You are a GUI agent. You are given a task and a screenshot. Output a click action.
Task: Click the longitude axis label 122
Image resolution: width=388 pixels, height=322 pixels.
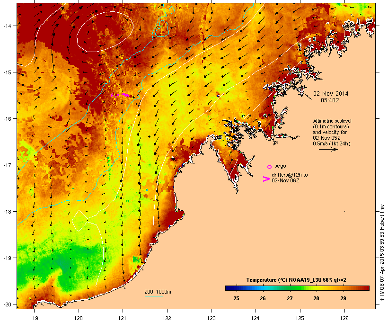[167, 318]
